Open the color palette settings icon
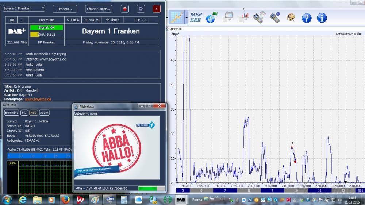This screenshot has height=205, width=365. [x=291, y=18]
